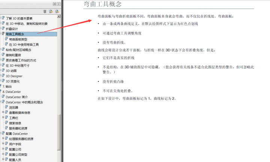This screenshot has height=162, width=270.
Task: Expand the 配置公司类型 bookmark node
Action: click(x=3, y=154)
